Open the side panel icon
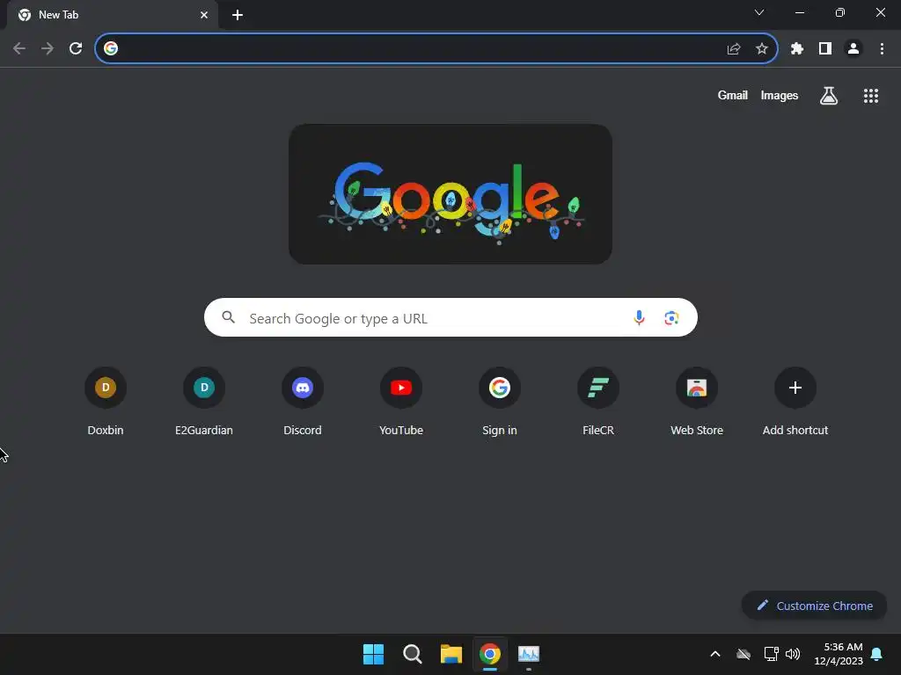Viewport: 901px width, 675px height. point(825,49)
